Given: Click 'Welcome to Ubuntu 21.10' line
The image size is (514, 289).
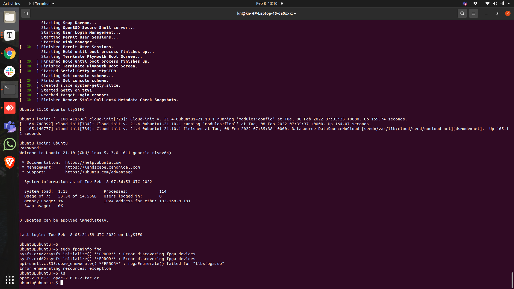Looking at the screenshot, I should pyautogui.click(x=95, y=153).
